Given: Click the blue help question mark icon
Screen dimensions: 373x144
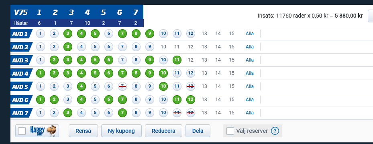Looking at the screenshot, I should (x=275, y=131).
